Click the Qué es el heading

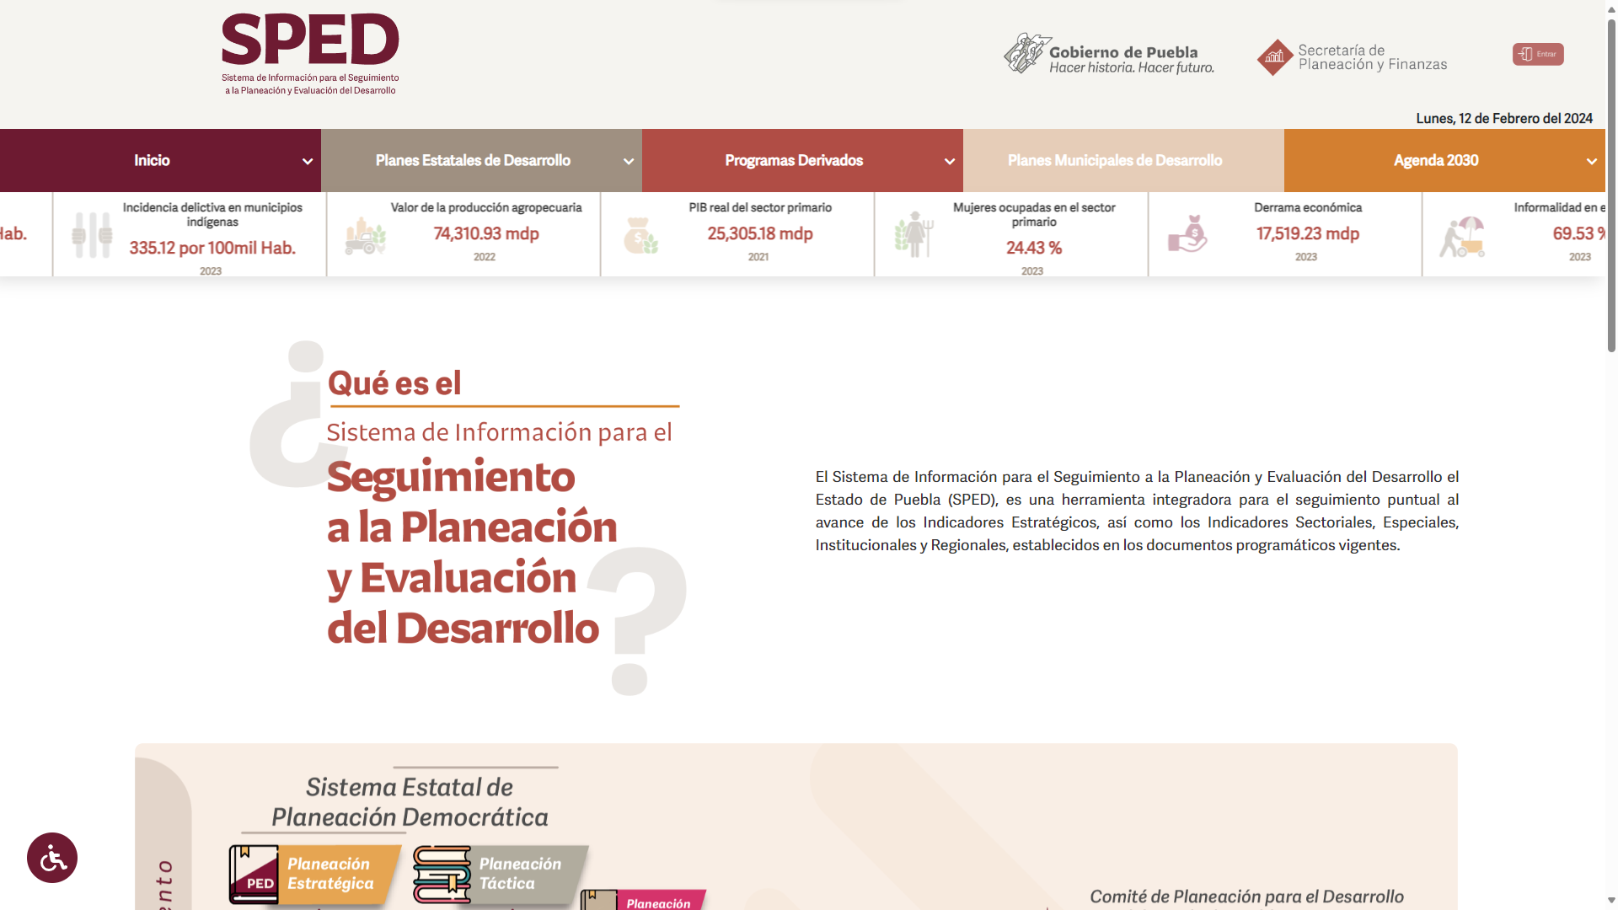coord(394,383)
